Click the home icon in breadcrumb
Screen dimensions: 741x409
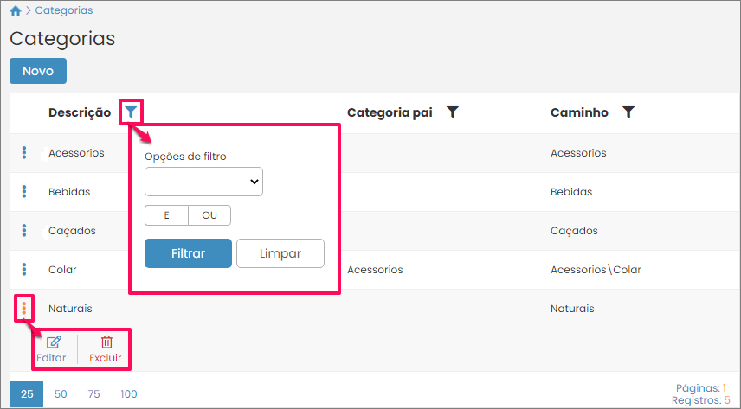(x=16, y=11)
